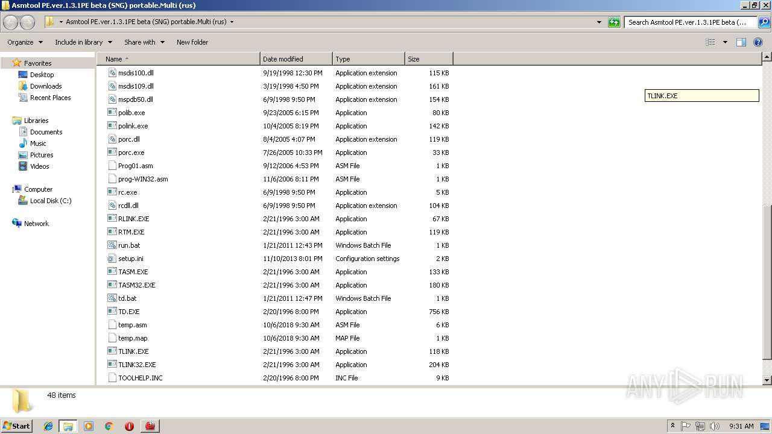This screenshot has width=772, height=434.
Task: Click the search magnifier icon
Action: [x=764, y=22]
